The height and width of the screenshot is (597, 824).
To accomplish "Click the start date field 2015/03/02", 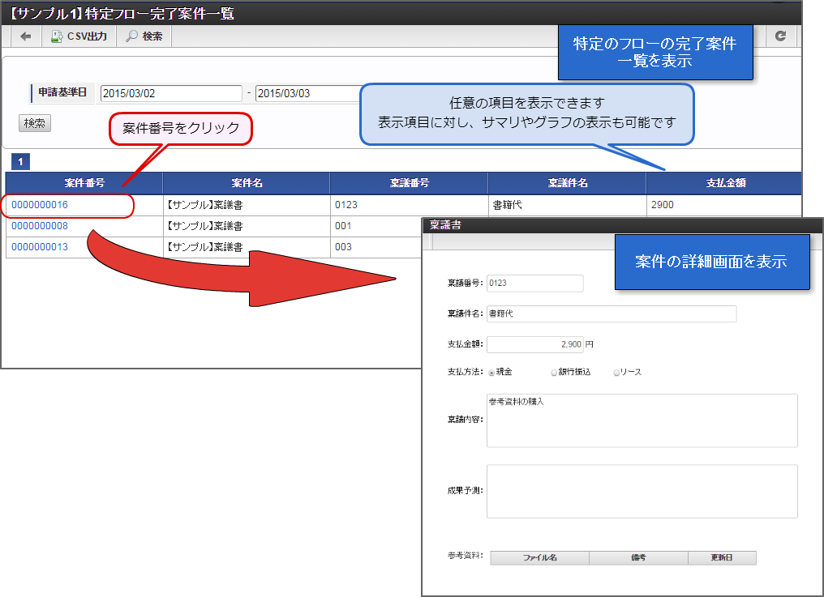I will (170, 93).
